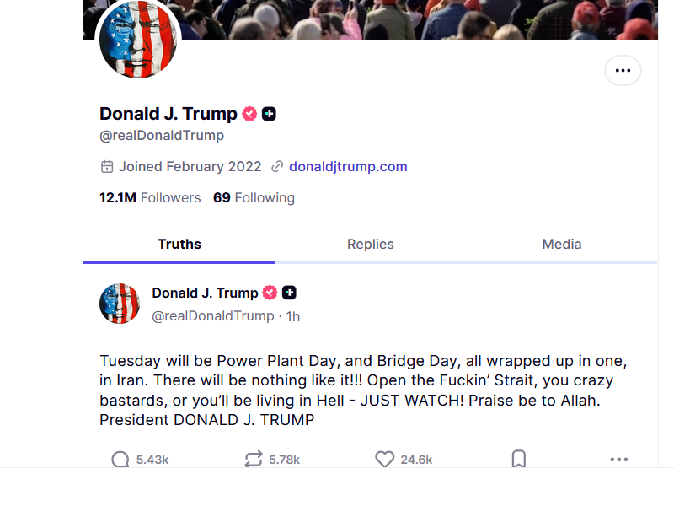This screenshot has width=674, height=506.
Task: Select the Truths tab
Action: pyautogui.click(x=179, y=244)
